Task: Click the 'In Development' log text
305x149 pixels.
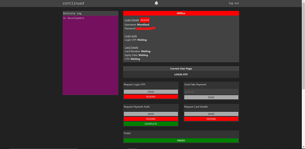Action: 74,18
